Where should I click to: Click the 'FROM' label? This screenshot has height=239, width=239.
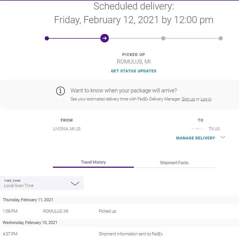[x=67, y=120]
